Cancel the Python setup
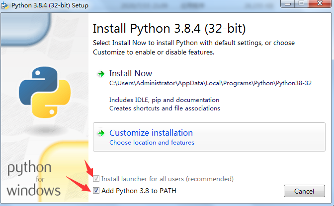The width and height of the screenshot is (334, 206). pos(304,191)
